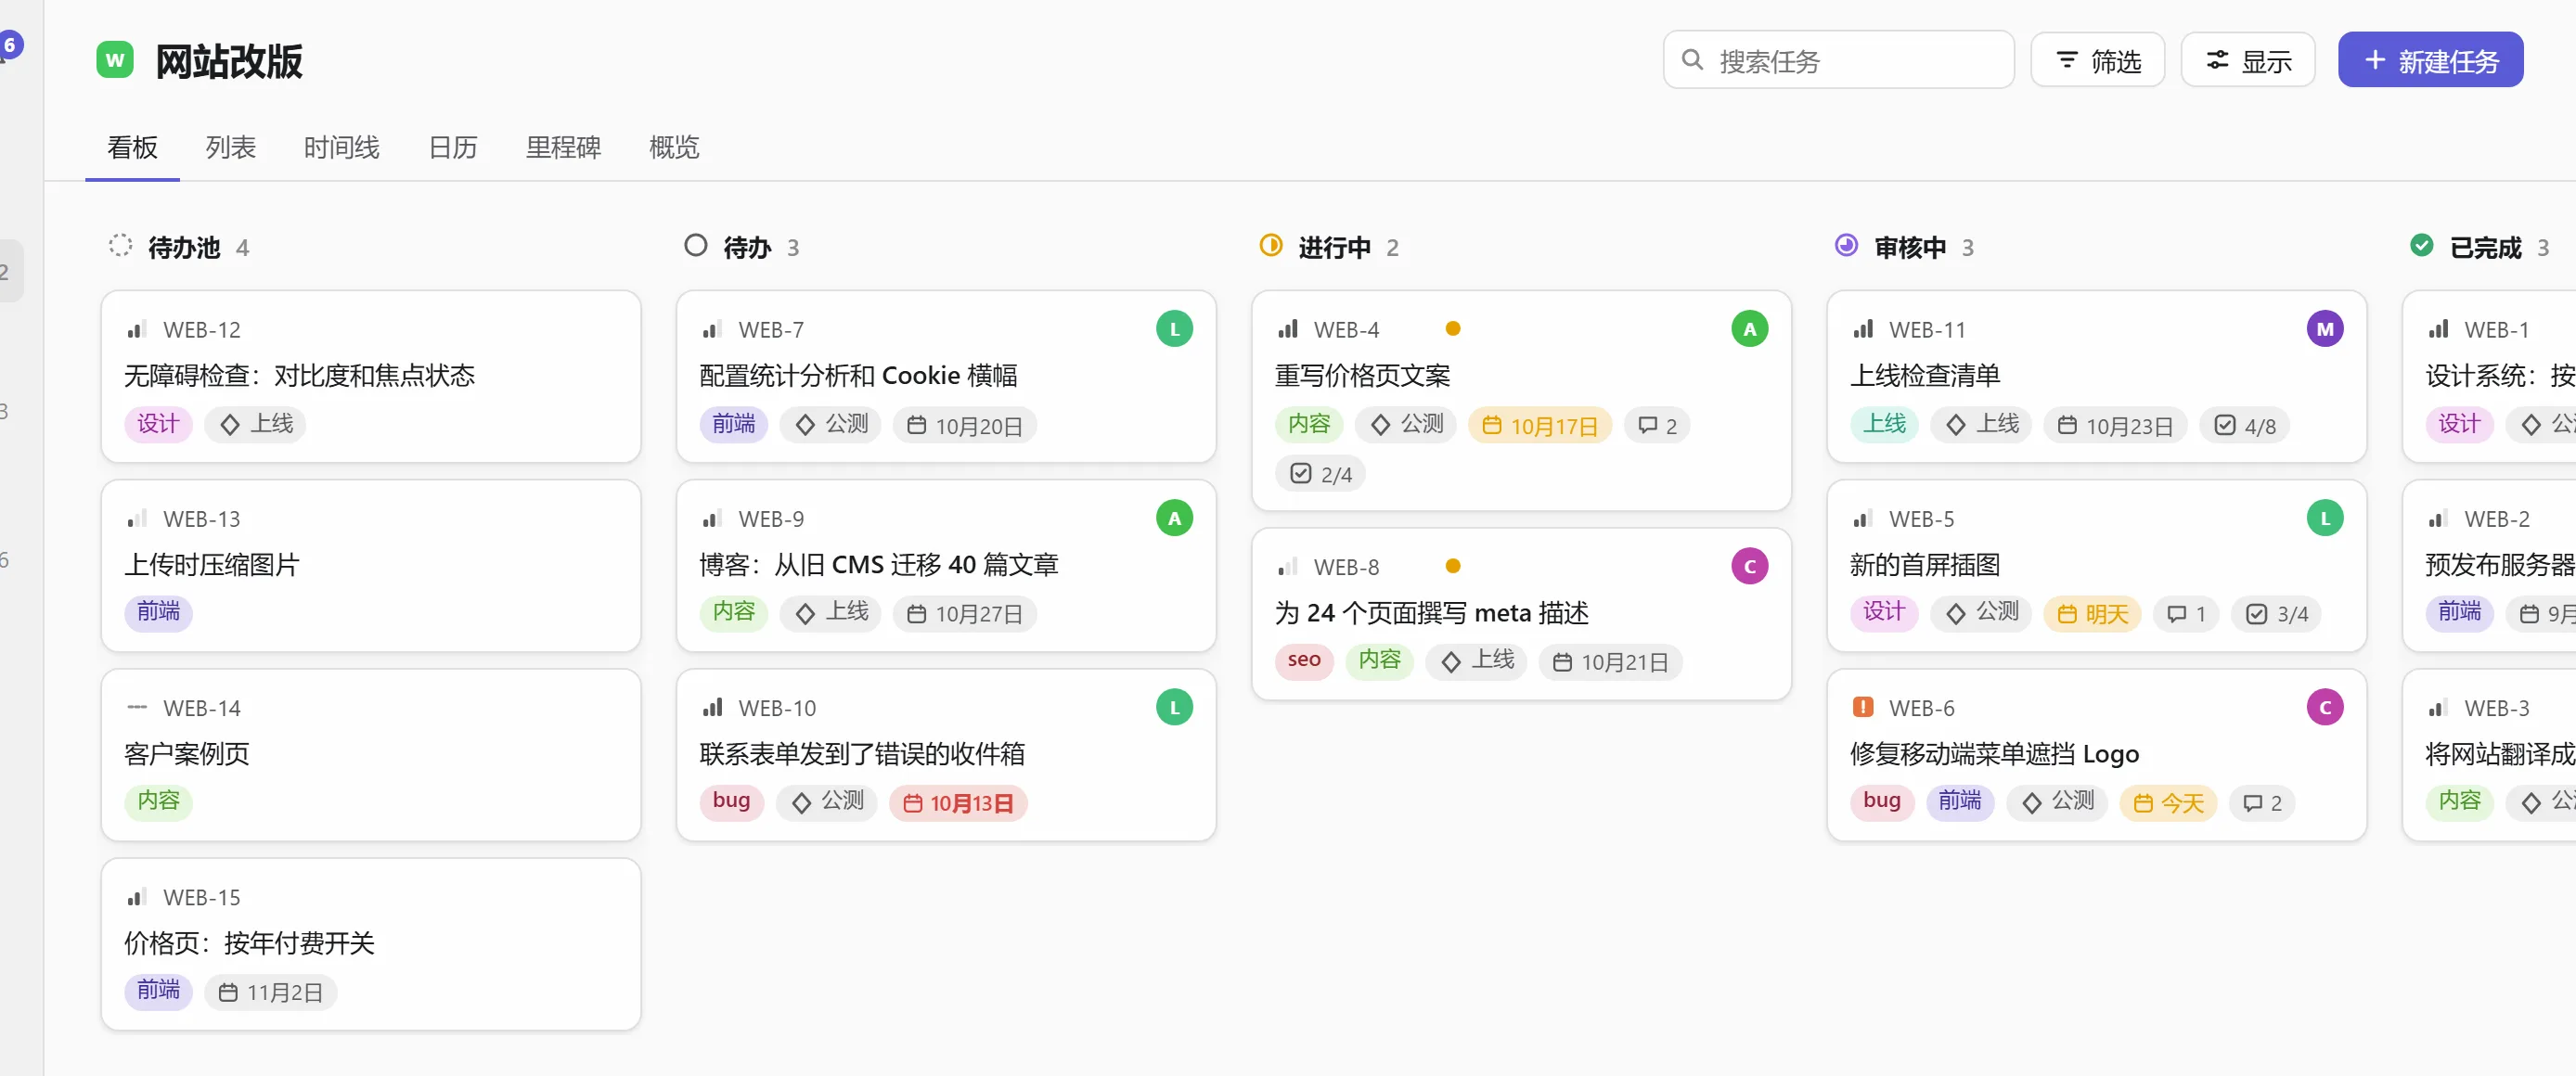The width and height of the screenshot is (2576, 1076).
Task: Click the 11月2日 date on WEB-15
Action: [271, 991]
